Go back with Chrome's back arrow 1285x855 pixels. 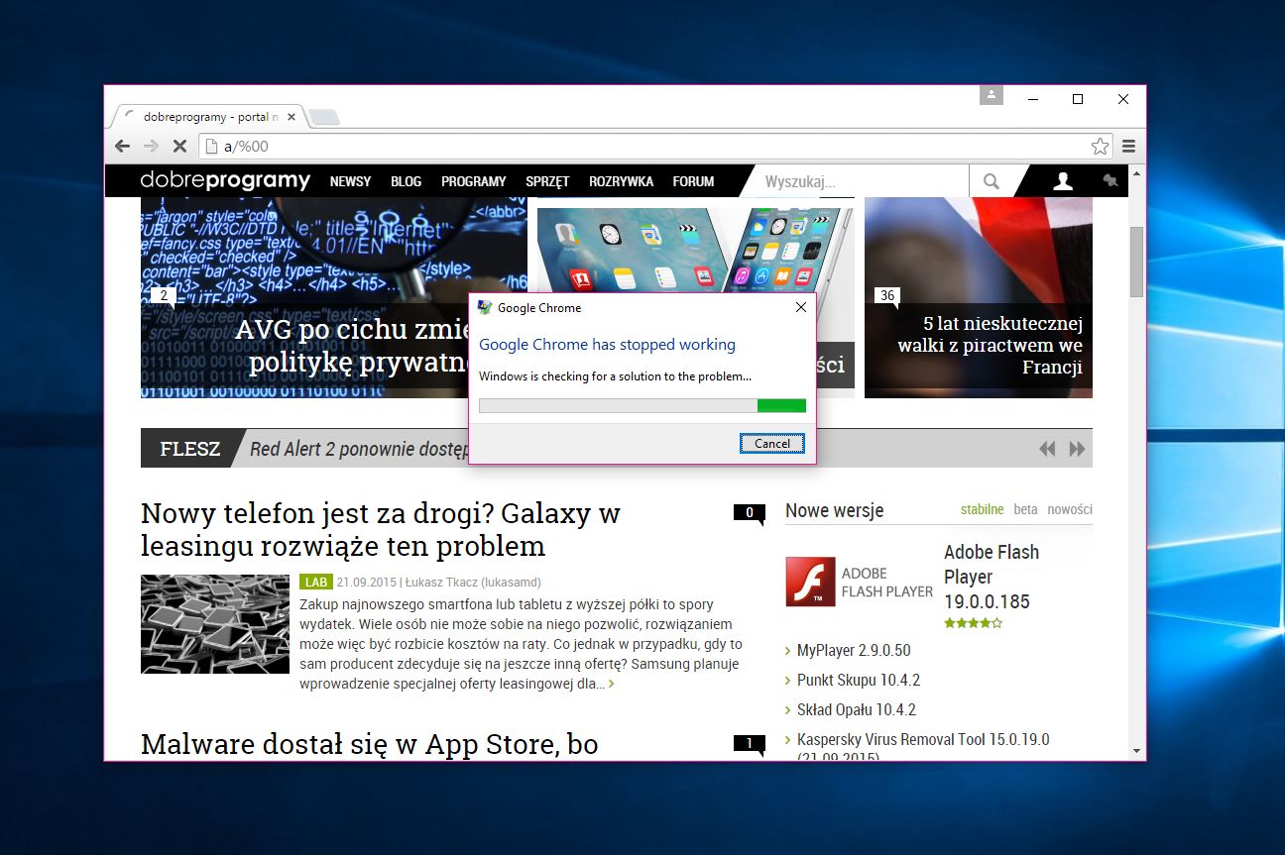122,146
